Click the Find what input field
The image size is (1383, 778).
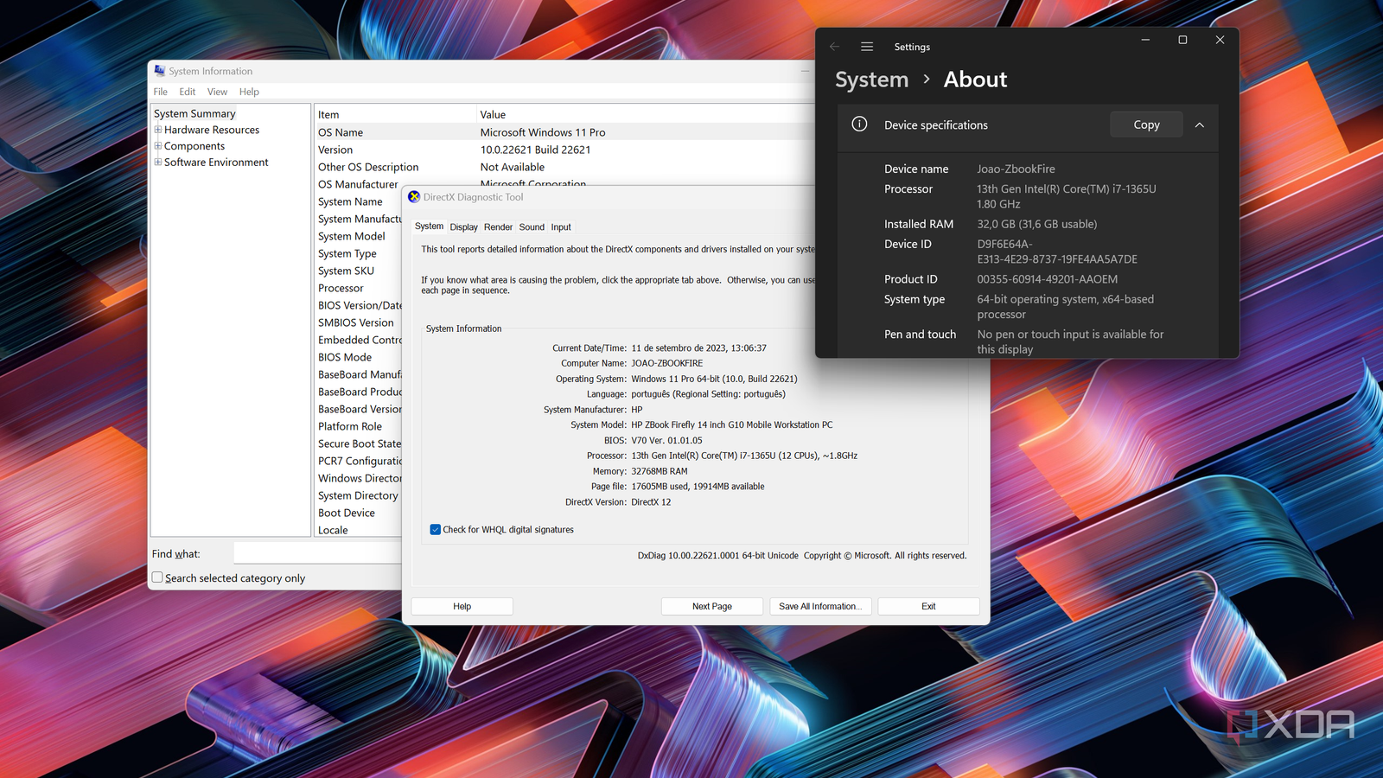coord(317,554)
